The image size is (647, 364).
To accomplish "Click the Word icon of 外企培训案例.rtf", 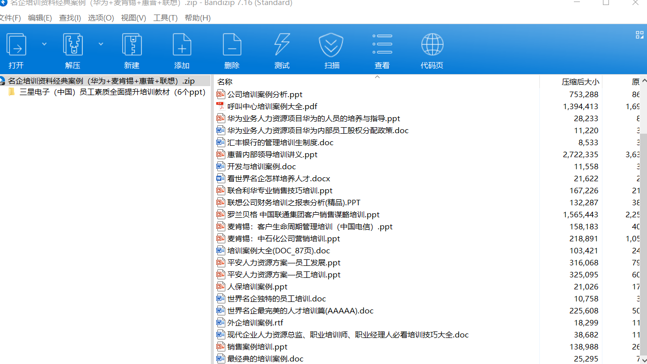I will 221,322.
